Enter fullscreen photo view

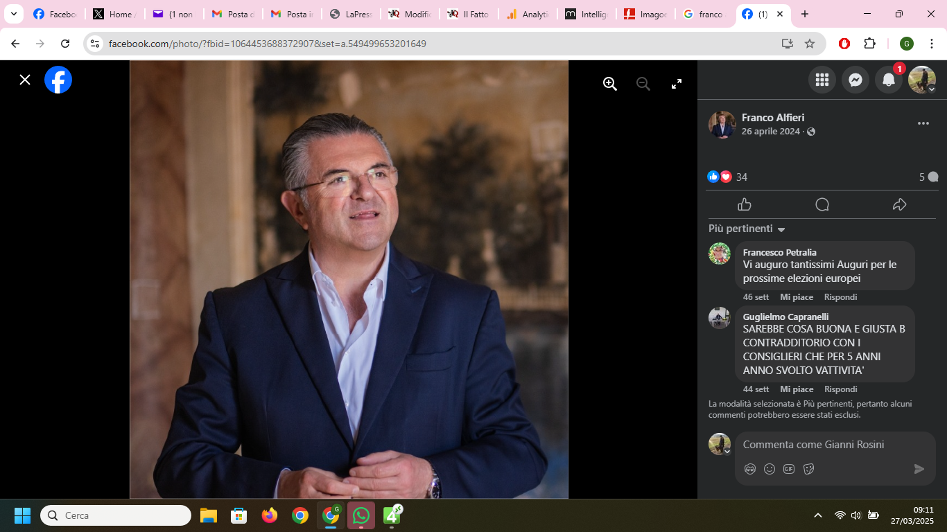pos(677,84)
